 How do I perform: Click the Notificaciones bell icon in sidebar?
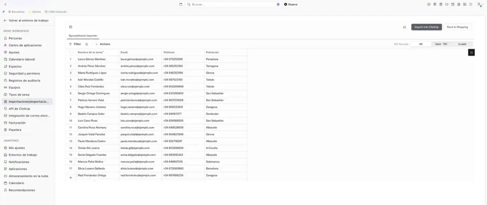click(5, 162)
